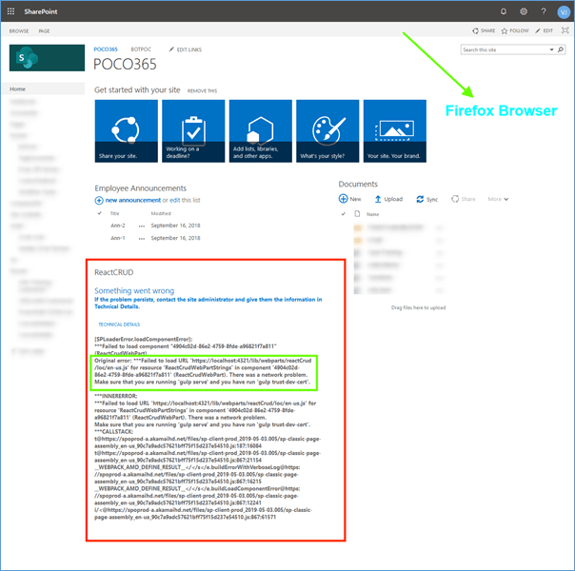Click the SHARE button in ribbon
The image size is (575, 571).
tap(484, 30)
